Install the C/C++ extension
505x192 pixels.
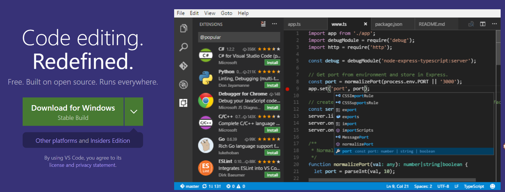pyautogui.click(x=272, y=130)
